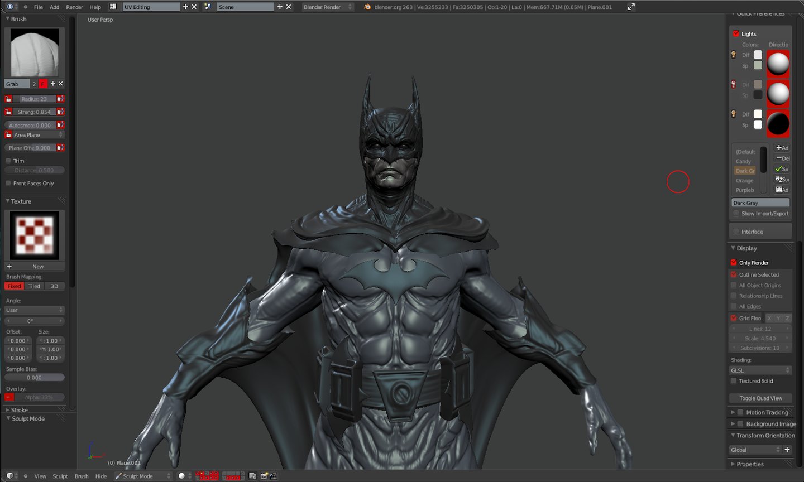Screen dimensions: 804x482
Task: Select Tiled brush mapping
Action: [34, 286]
